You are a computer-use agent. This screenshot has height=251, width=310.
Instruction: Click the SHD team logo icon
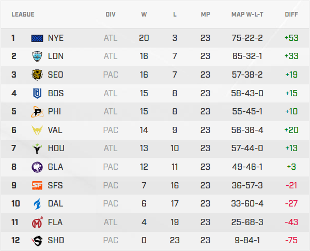click(x=38, y=241)
